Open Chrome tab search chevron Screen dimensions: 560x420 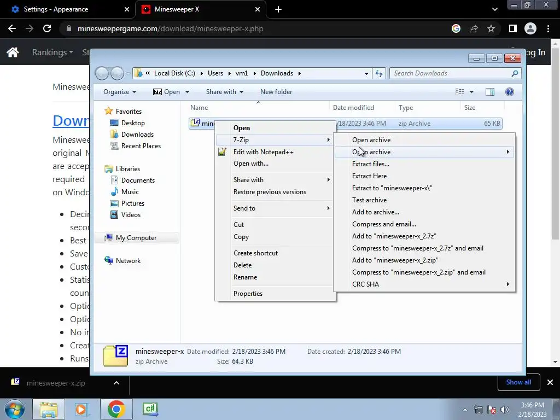click(494, 9)
